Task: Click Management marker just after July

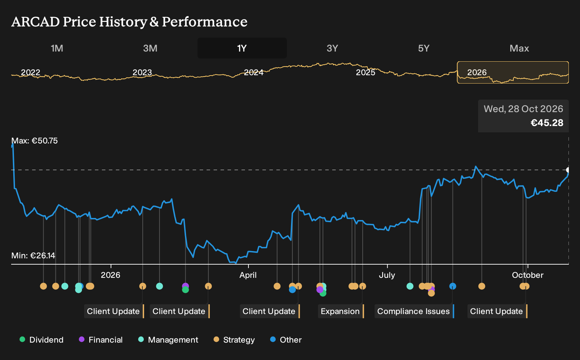Action: coord(410,286)
